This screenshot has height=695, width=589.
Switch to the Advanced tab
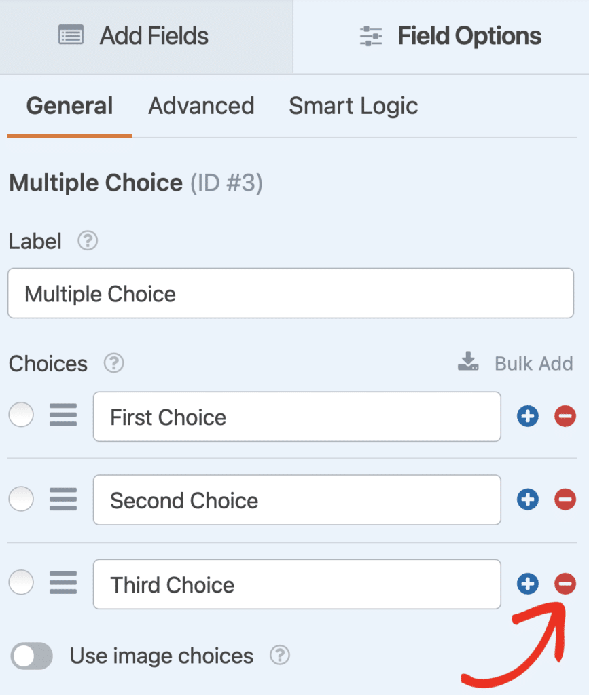tap(201, 106)
